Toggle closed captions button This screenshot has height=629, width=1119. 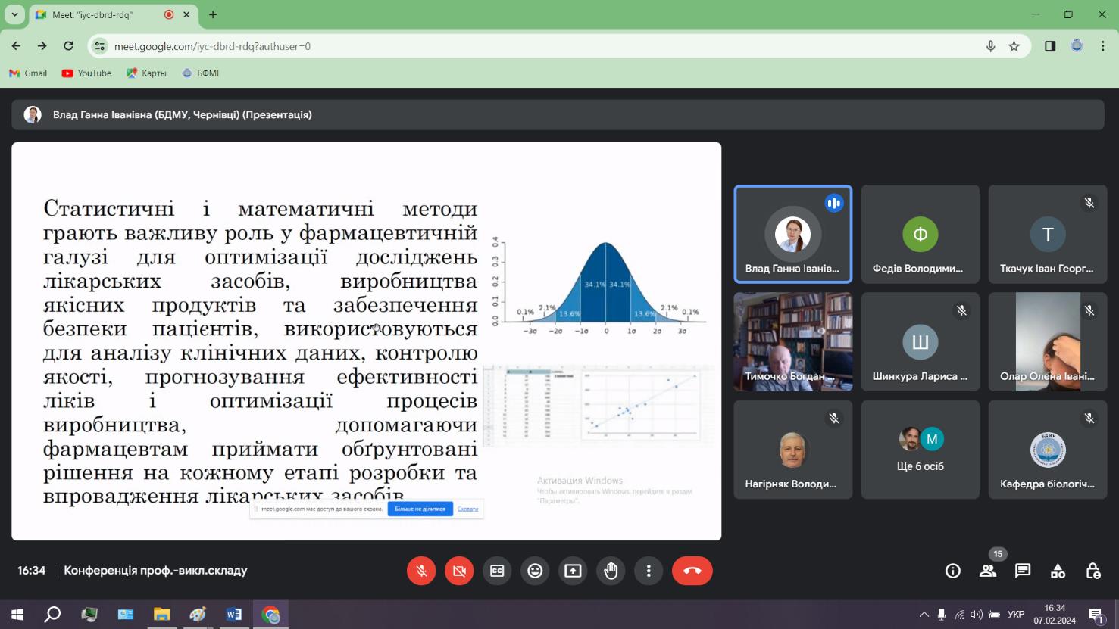pos(497,571)
